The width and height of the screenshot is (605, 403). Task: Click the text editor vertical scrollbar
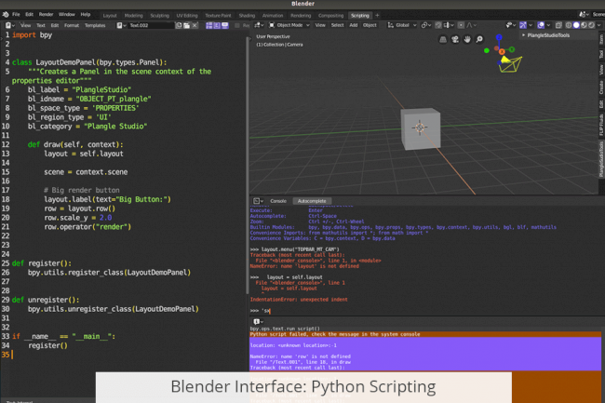point(248,165)
